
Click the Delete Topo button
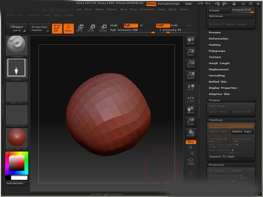[242, 131]
